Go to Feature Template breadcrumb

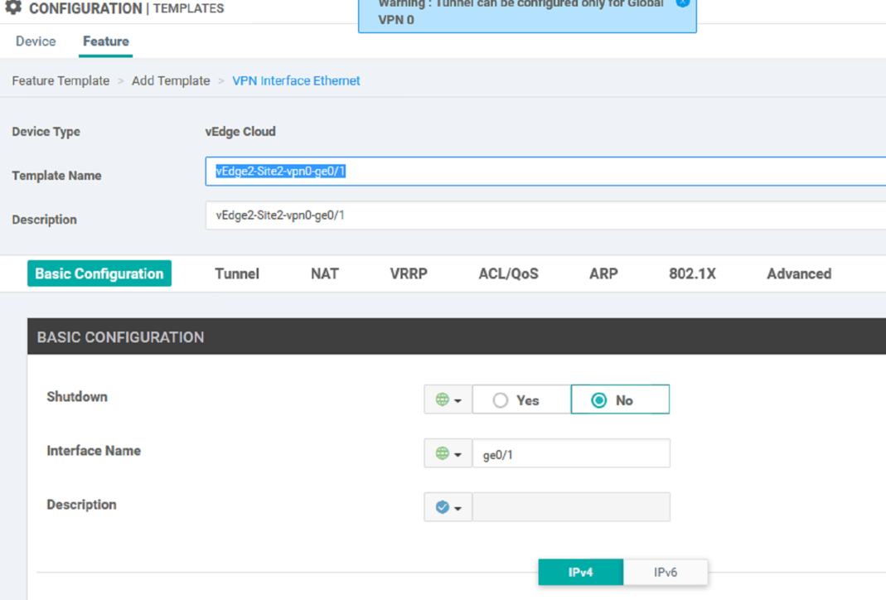pyautogui.click(x=61, y=80)
